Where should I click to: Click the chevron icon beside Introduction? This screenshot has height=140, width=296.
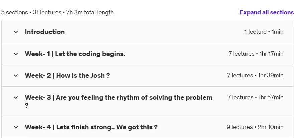[16, 32]
